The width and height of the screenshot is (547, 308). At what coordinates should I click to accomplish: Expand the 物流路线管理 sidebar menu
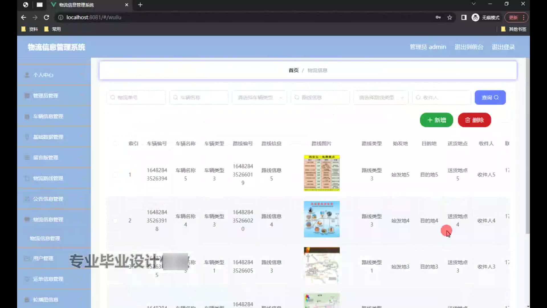(x=54, y=178)
